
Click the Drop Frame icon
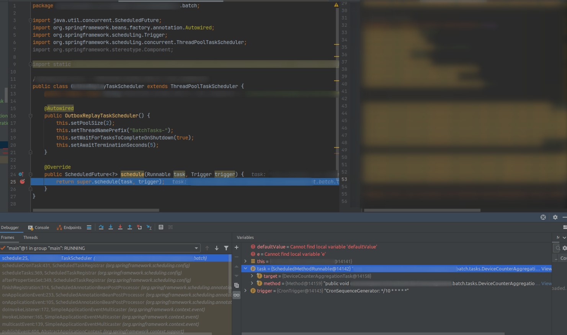pyautogui.click(x=139, y=227)
